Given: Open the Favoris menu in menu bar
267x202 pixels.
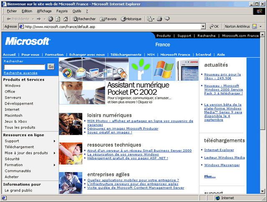Looking at the screenshot, I should click(62, 11).
